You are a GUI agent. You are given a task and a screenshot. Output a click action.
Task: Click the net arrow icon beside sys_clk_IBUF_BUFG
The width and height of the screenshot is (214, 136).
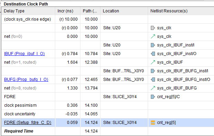pos(153,88)
